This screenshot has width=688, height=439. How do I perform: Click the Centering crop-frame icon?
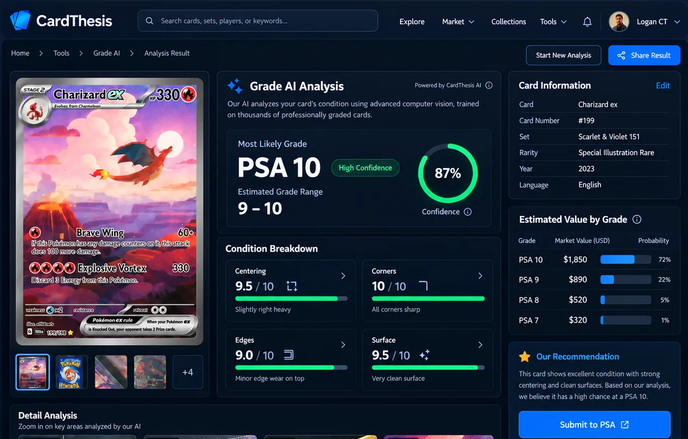coord(292,286)
